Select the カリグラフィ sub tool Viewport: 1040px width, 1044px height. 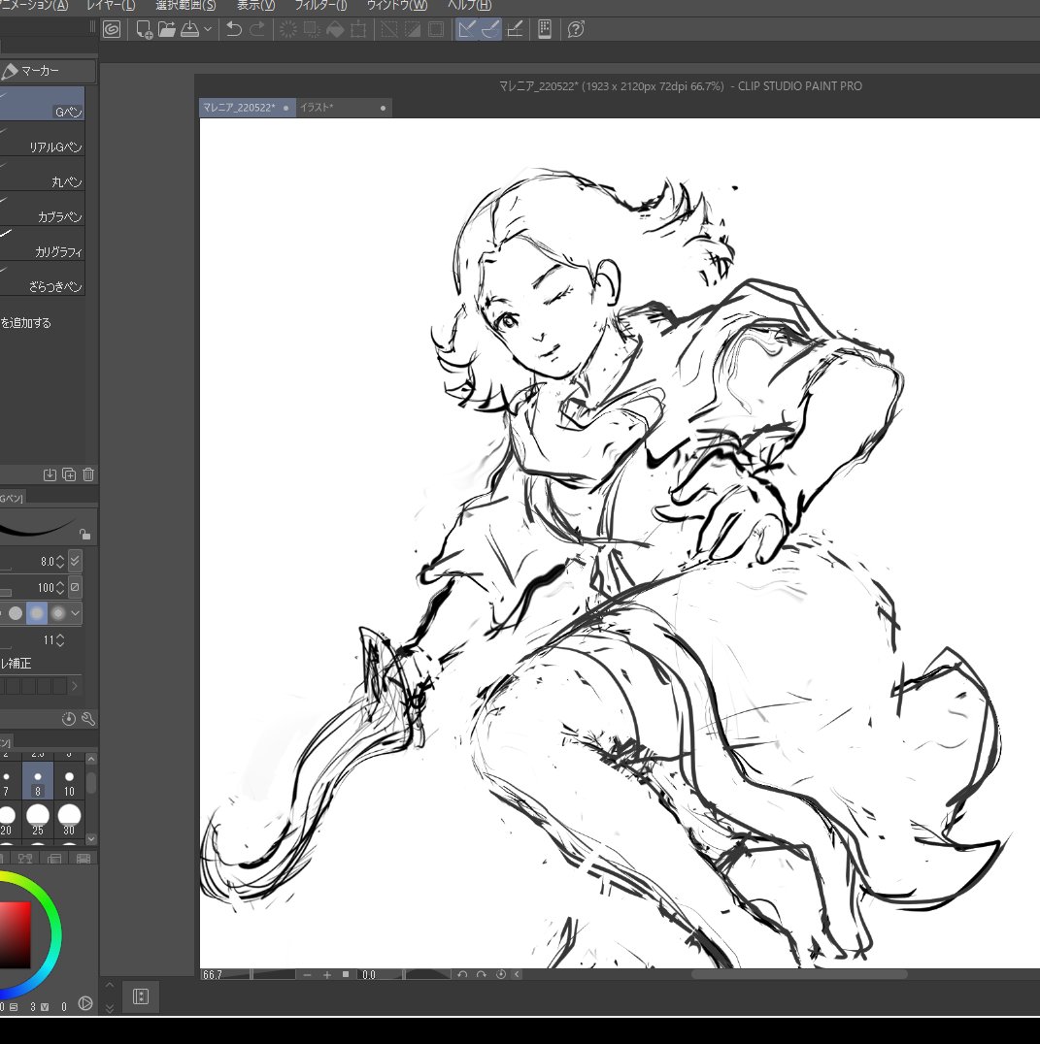click(x=42, y=244)
